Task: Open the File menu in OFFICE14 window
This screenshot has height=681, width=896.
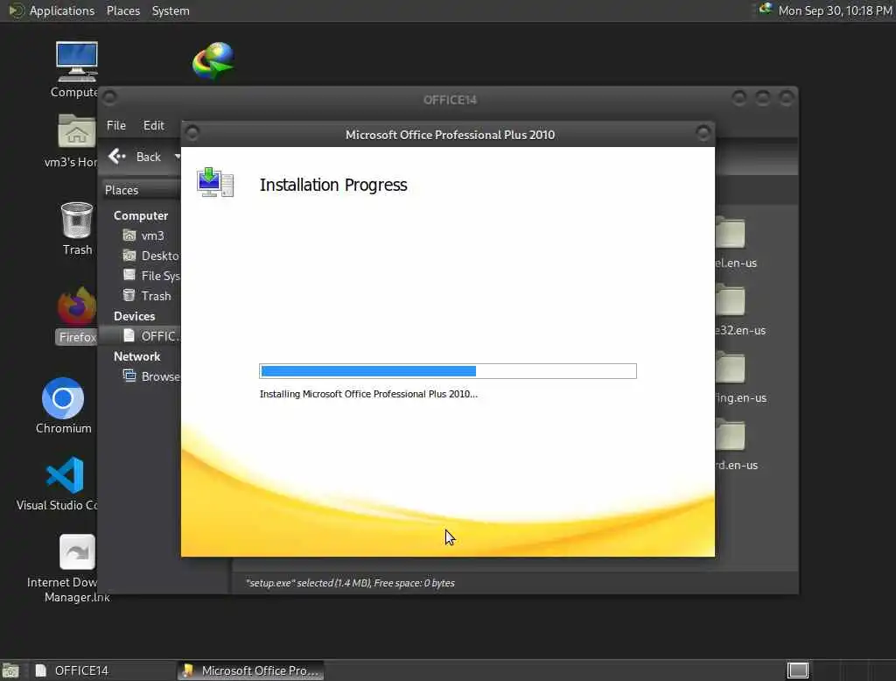Action: pyautogui.click(x=116, y=125)
